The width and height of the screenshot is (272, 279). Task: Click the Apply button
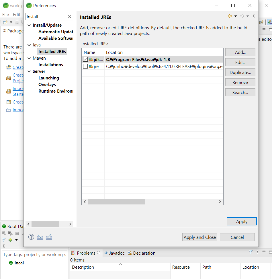point(242,222)
